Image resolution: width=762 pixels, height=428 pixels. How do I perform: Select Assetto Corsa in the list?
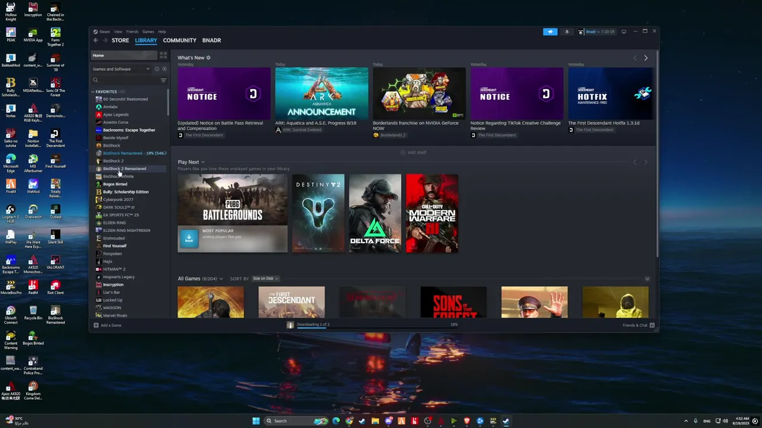[x=115, y=122]
